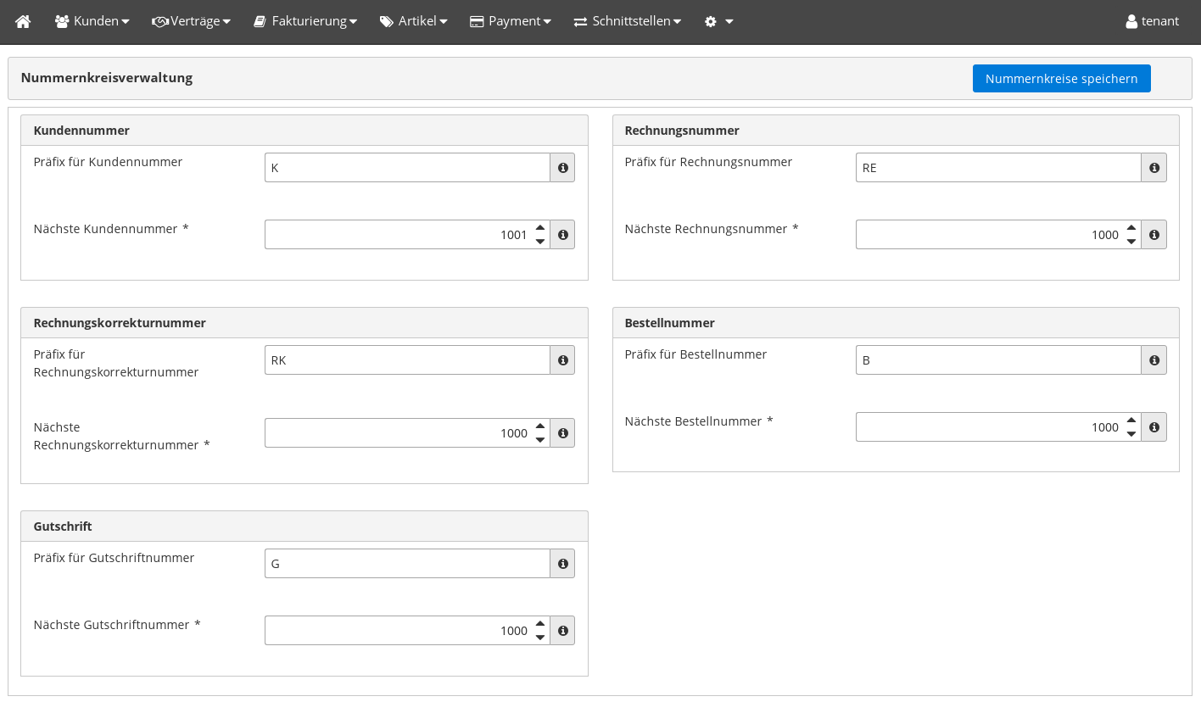Decrease Nächste Gutschriftnummer with down arrow
1201x702 pixels.
pyautogui.click(x=540, y=638)
